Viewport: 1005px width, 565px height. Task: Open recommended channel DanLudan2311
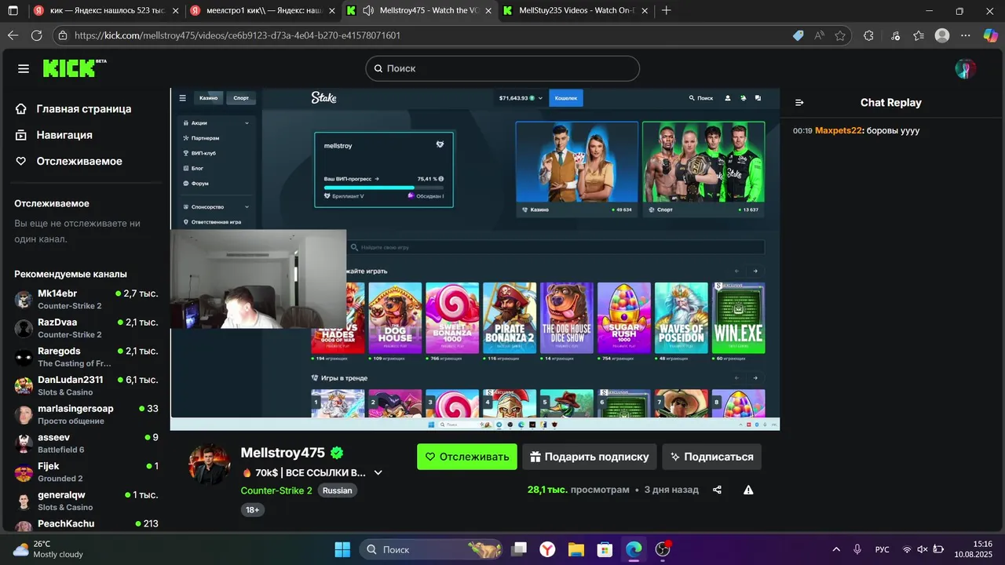click(86, 385)
